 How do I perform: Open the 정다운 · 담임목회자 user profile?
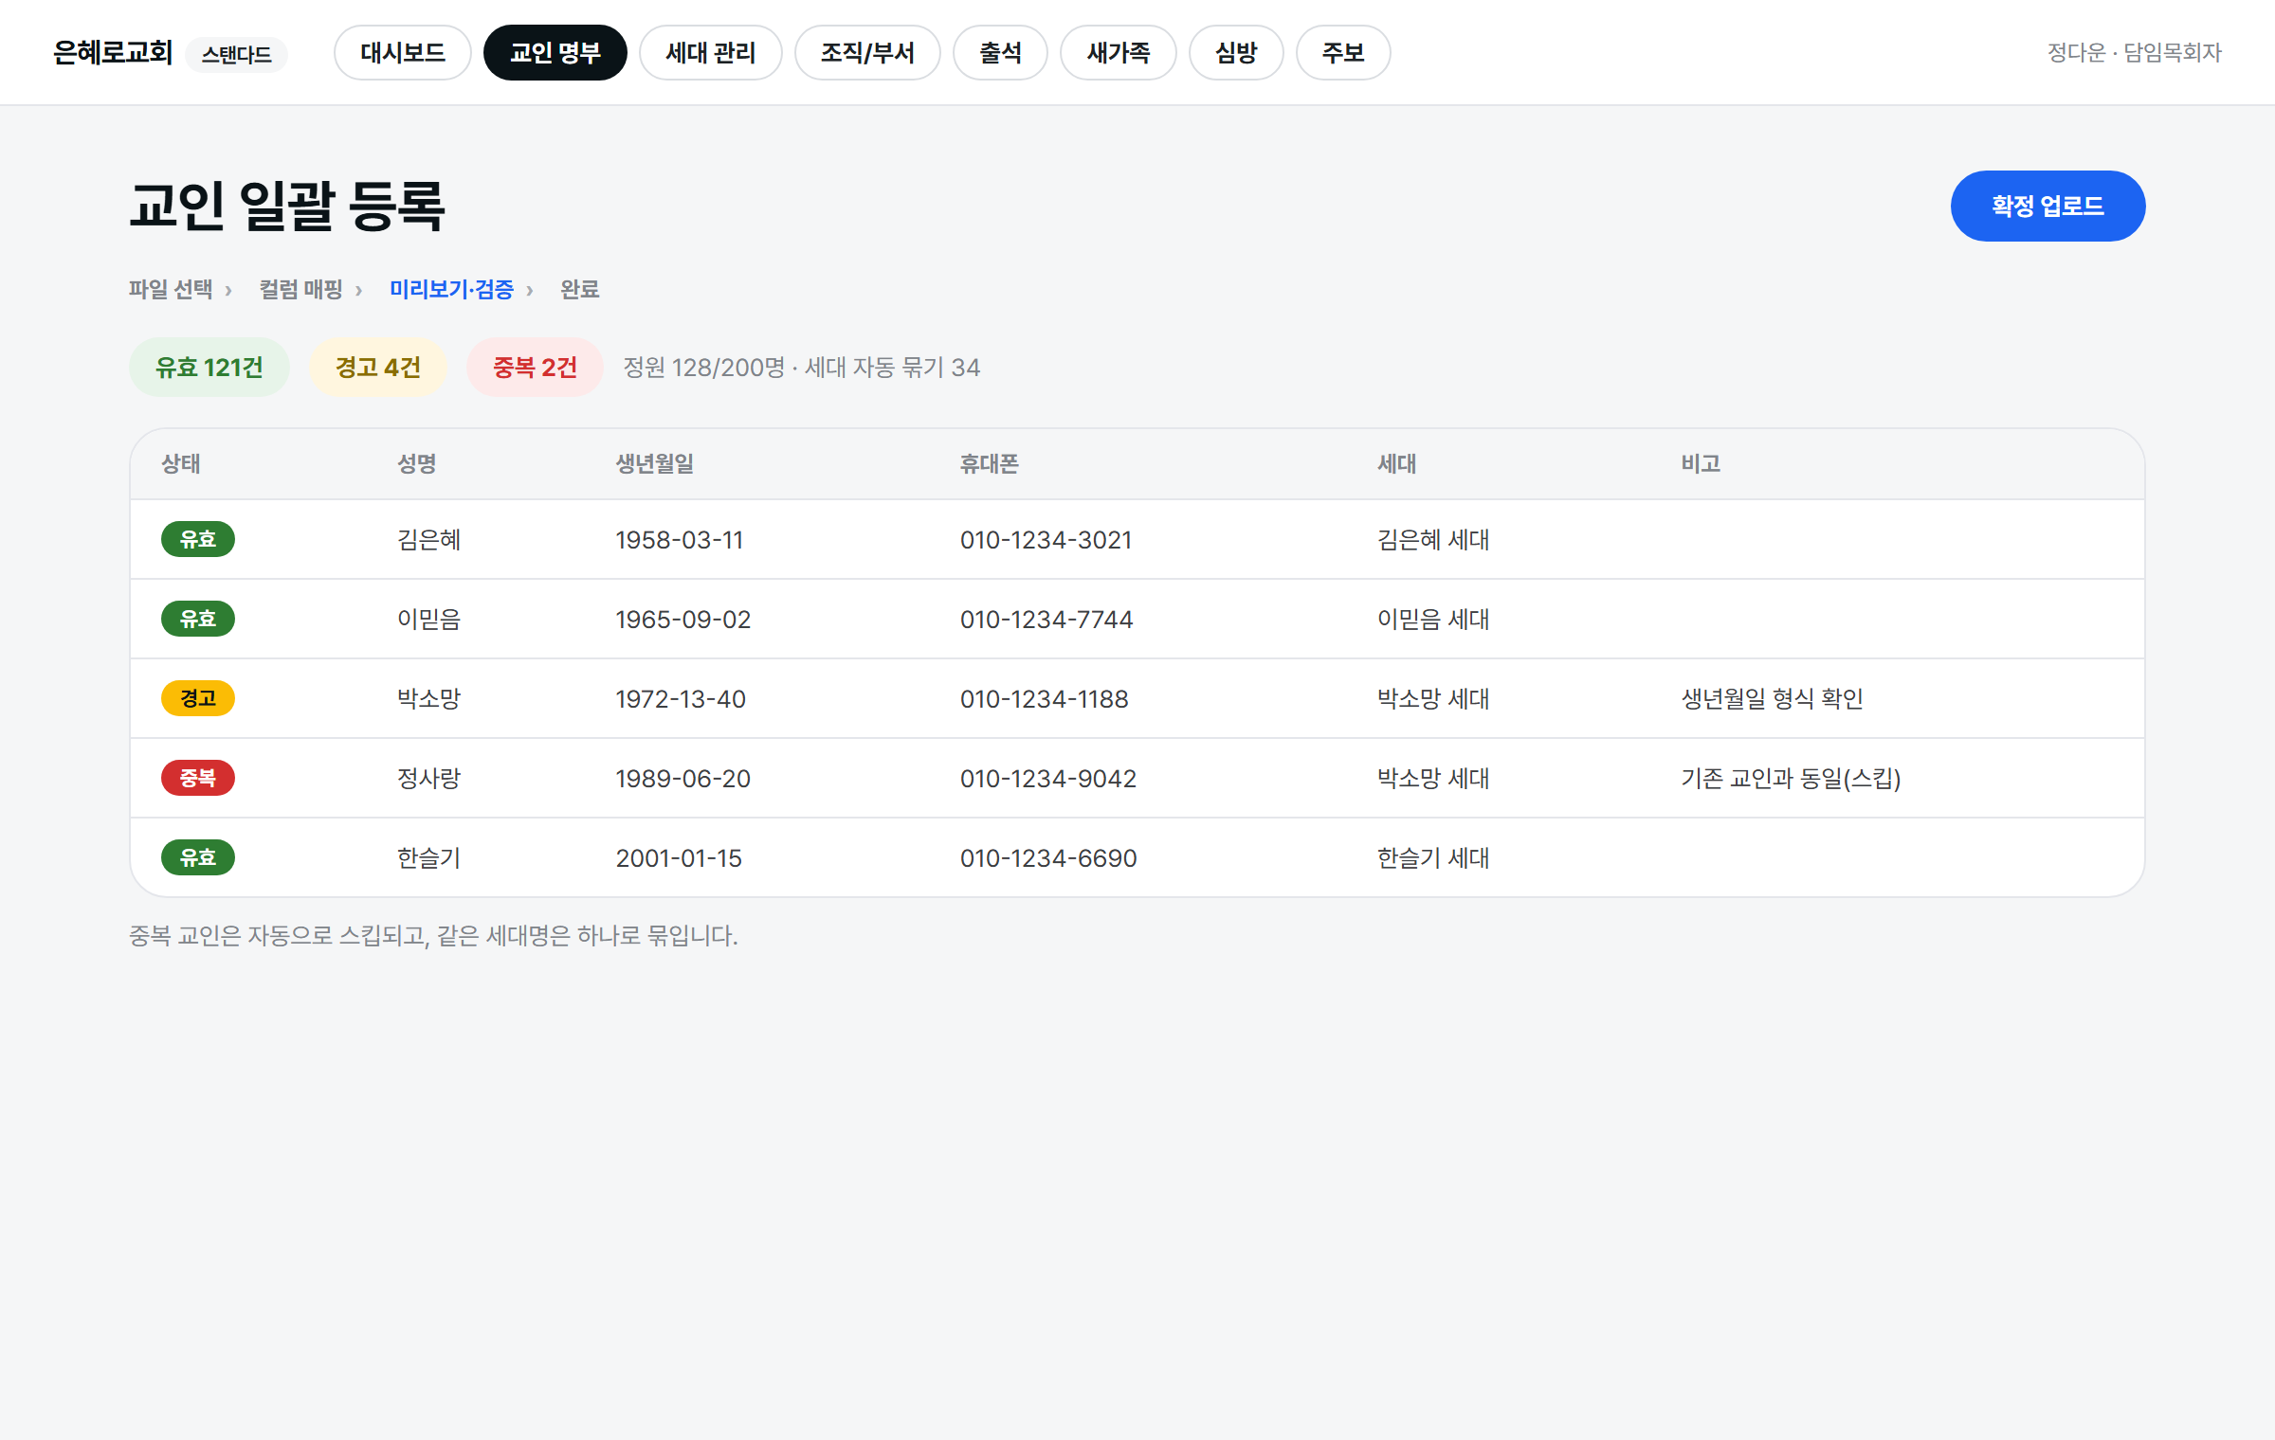click(x=2135, y=53)
